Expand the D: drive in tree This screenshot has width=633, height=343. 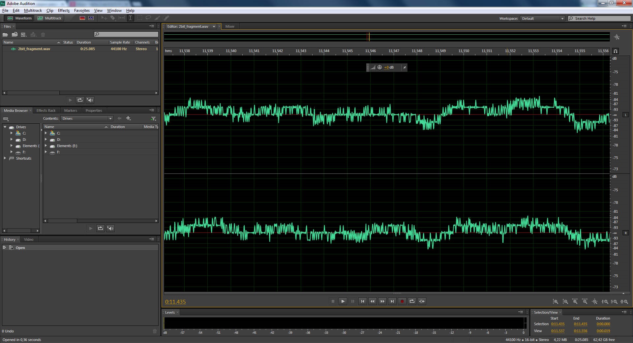[x=12, y=140]
